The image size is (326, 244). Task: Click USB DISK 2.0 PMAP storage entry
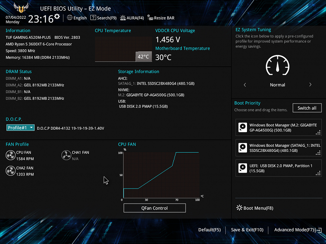tap(143, 106)
